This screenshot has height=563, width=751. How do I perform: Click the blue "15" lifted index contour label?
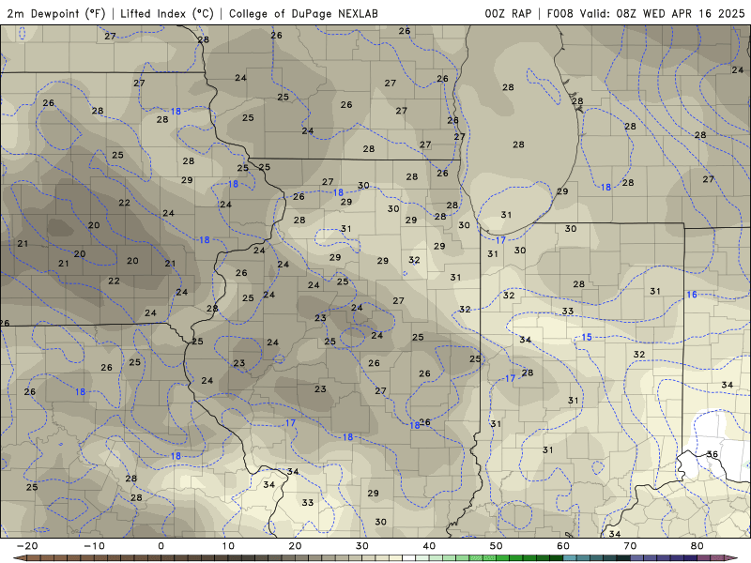click(x=587, y=337)
